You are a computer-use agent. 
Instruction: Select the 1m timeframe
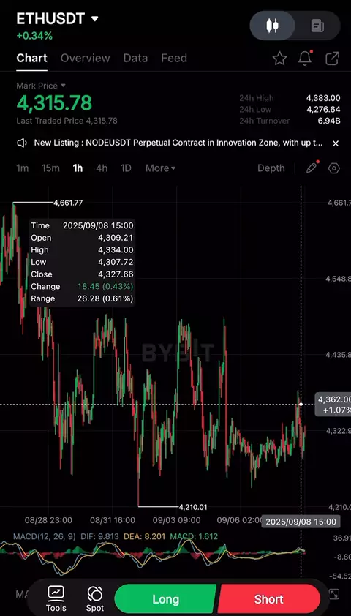click(x=23, y=168)
